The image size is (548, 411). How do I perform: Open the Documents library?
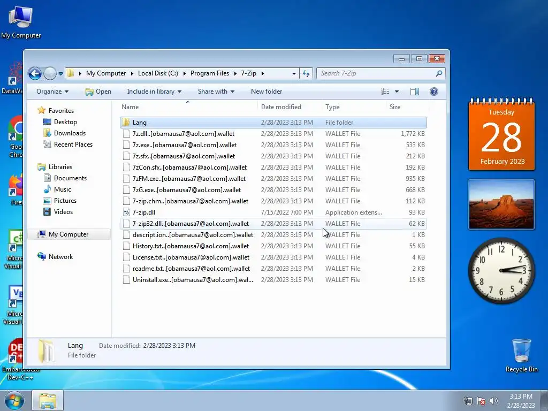click(65, 178)
